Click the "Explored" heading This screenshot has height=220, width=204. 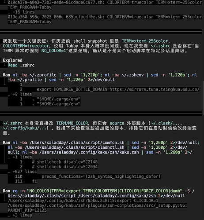tap(12, 60)
